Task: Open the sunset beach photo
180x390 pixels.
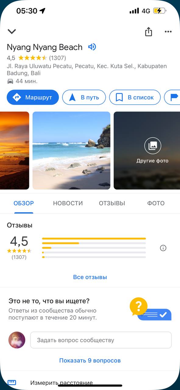Action: (15, 151)
